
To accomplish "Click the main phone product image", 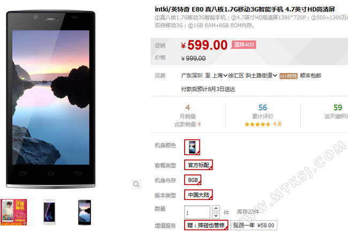I will tap(51, 99).
